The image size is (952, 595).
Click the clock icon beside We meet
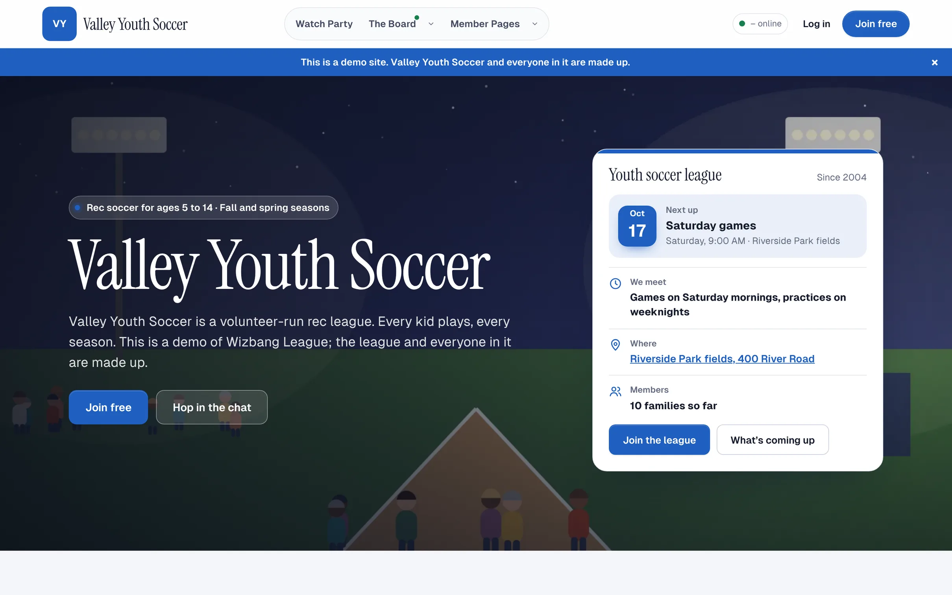[616, 283]
